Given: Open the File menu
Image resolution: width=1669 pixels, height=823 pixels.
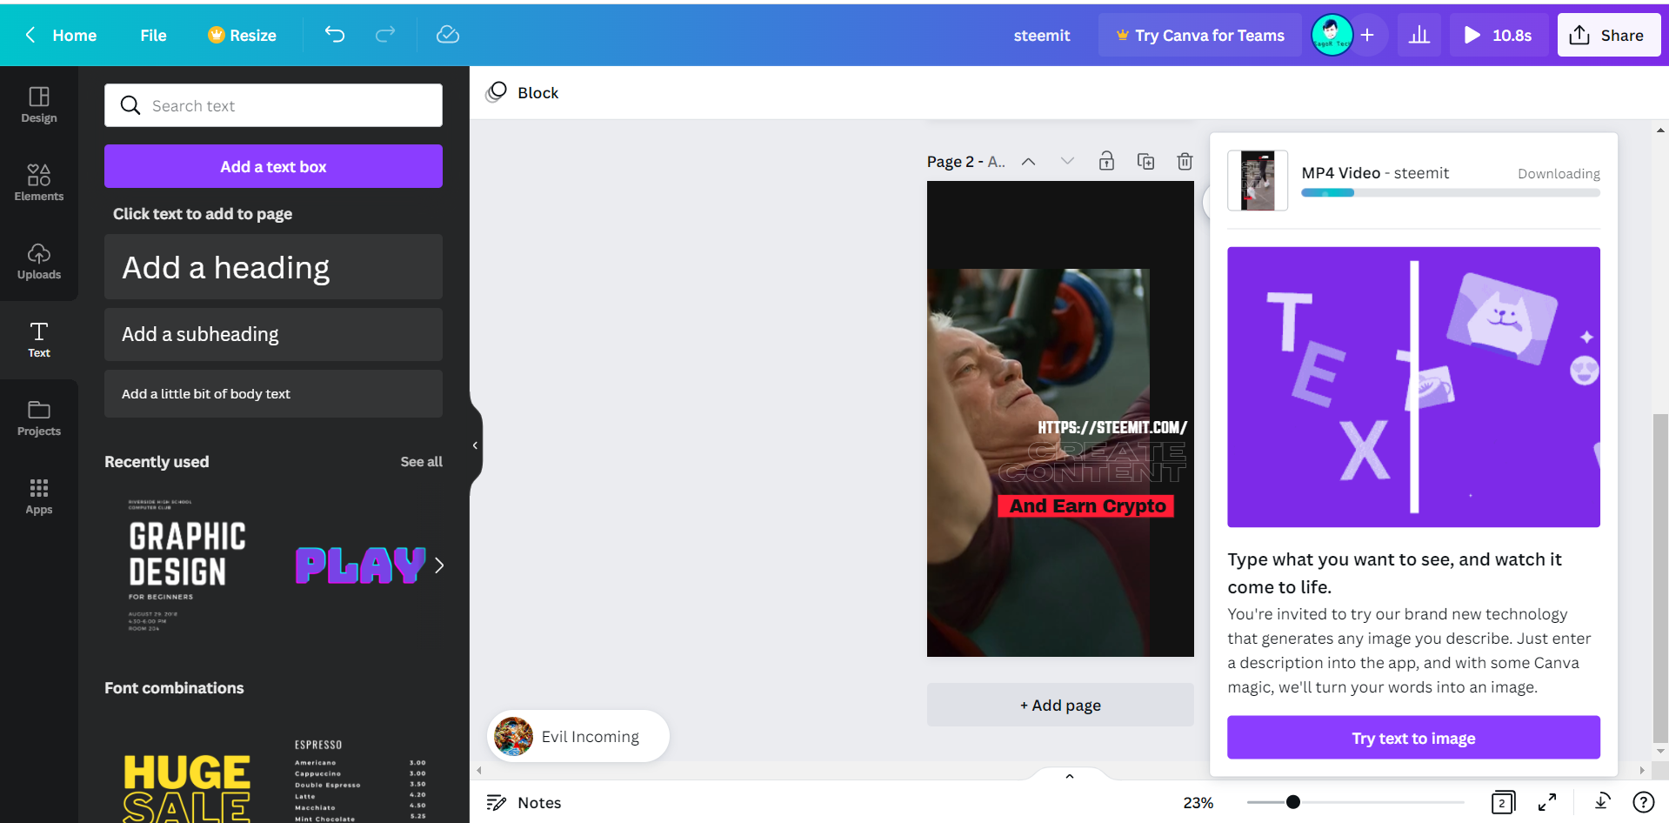Looking at the screenshot, I should [x=153, y=36].
